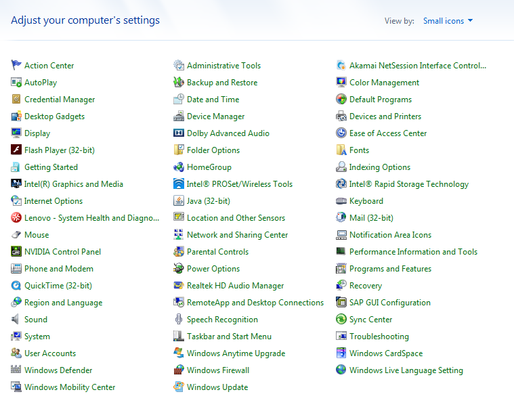Click the Fonts folder icon
The width and height of the screenshot is (514, 411).
click(341, 150)
